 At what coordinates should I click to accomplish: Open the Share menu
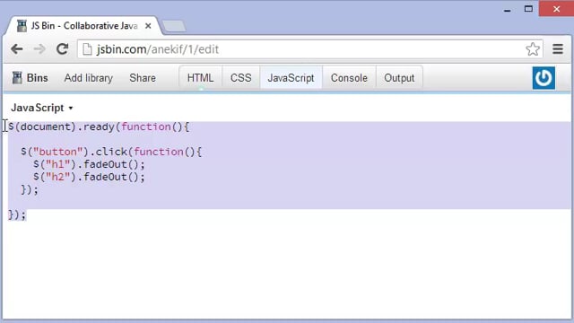click(143, 78)
